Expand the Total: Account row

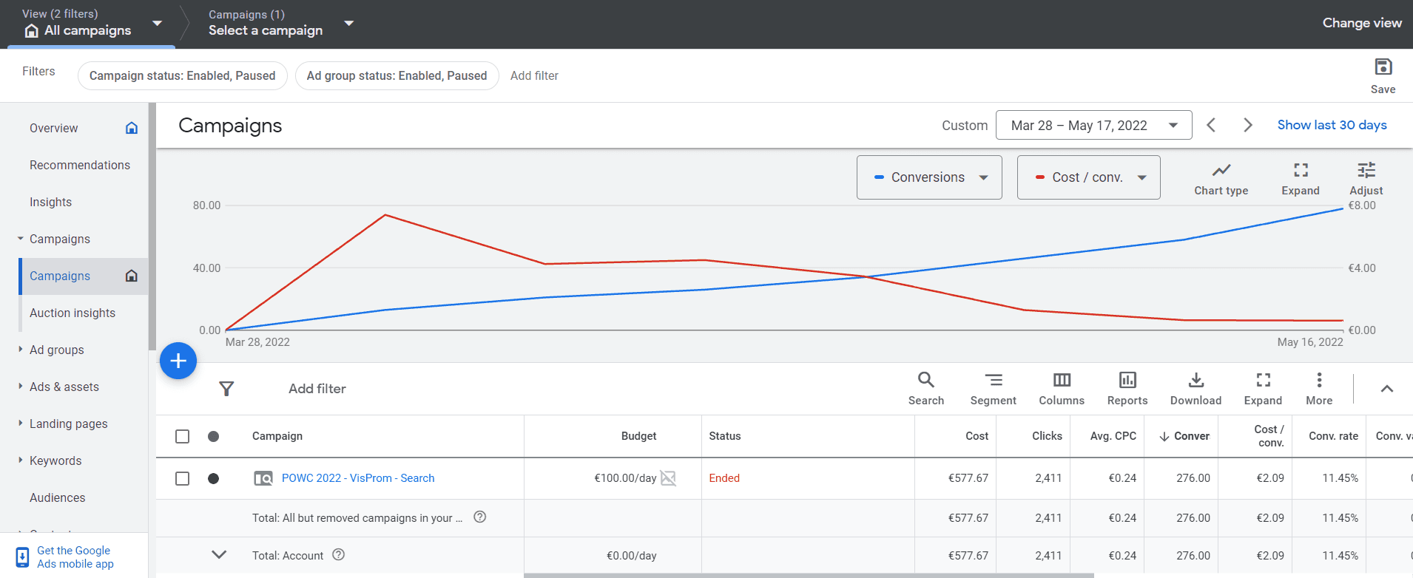pyautogui.click(x=219, y=554)
